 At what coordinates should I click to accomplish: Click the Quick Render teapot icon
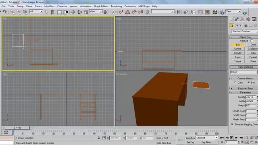click(245, 12)
